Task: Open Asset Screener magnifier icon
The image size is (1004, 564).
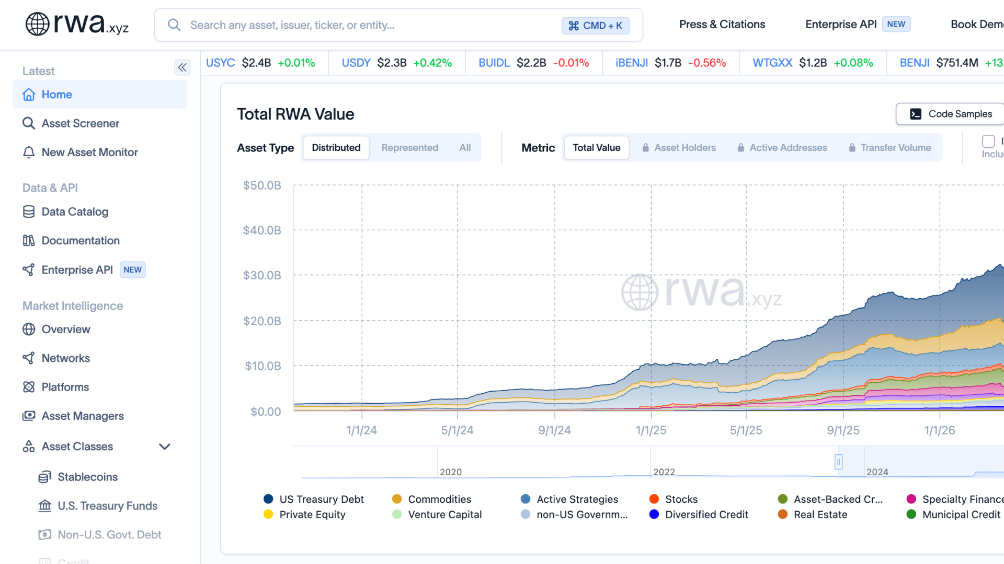Action: pos(29,123)
